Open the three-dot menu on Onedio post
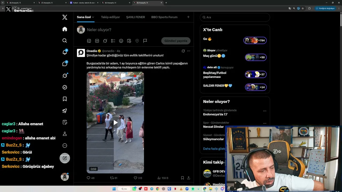This screenshot has height=192, width=342. pyautogui.click(x=189, y=51)
